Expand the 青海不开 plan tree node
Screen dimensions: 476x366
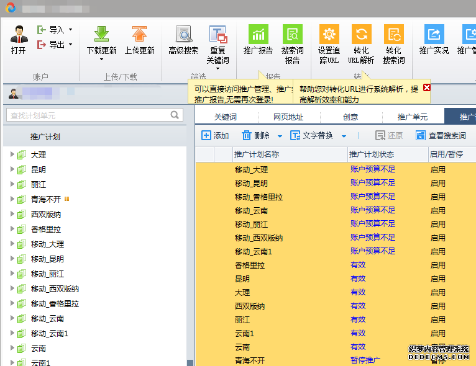pyautogui.click(x=12, y=199)
